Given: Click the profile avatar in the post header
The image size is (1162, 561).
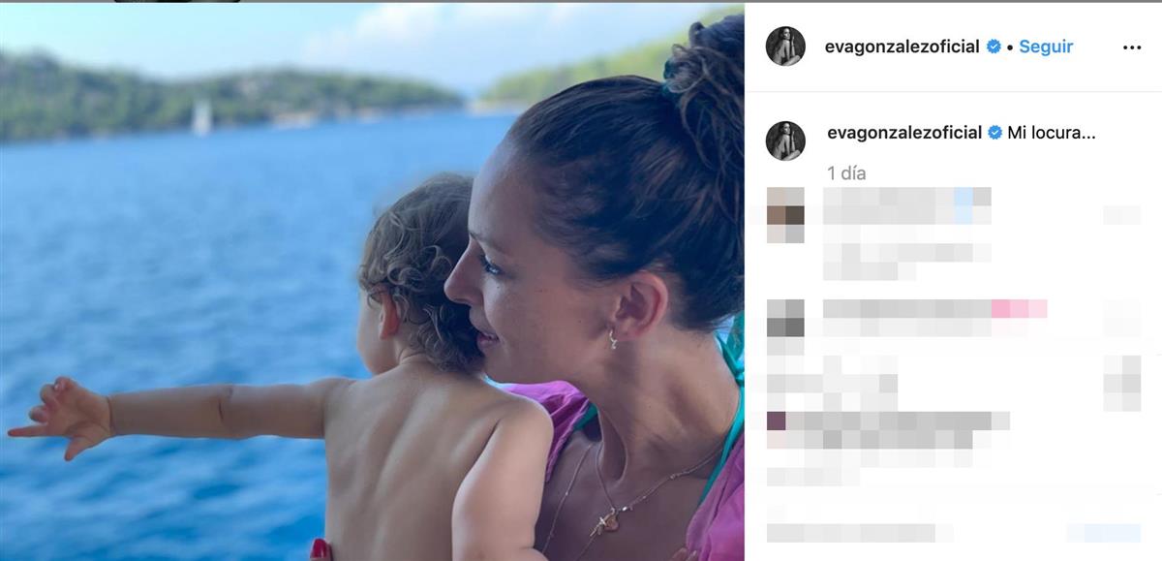Looking at the screenshot, I should click(785, 47).
